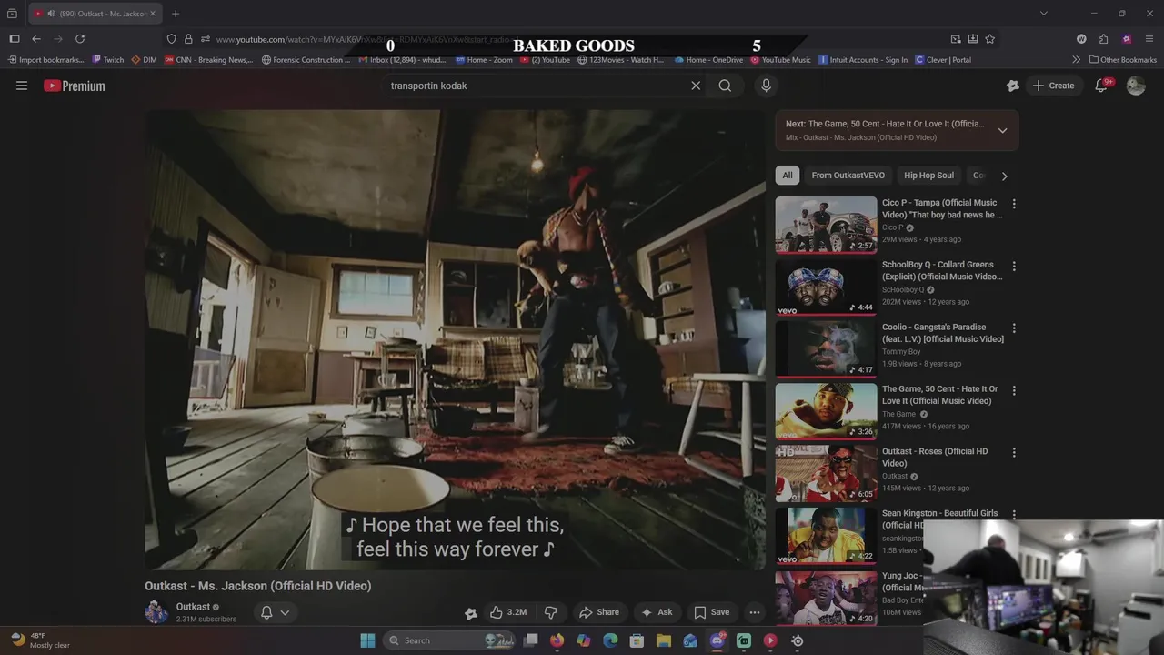This screenshot has height=655, width=1164.
Task: Show more bookmarks with double chevron
Action: [1076, 60]
